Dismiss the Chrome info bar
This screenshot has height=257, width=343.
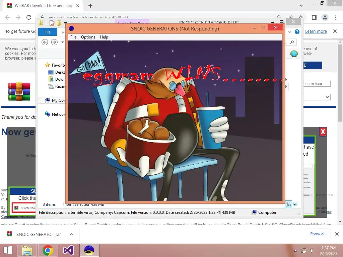coord(335,31)
